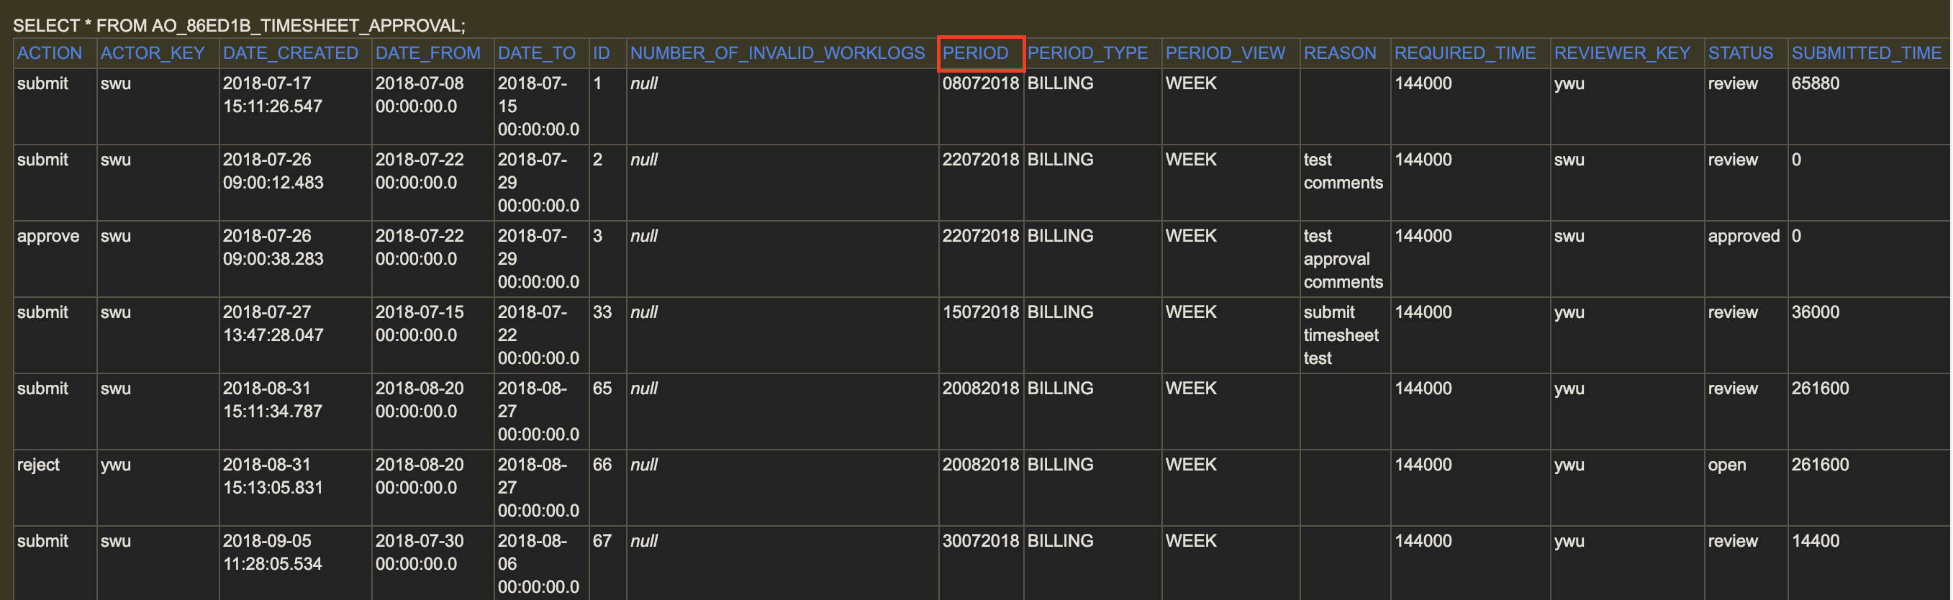The height and width of the screenshot is (600, 1953).
Task: Click the 'approved' status cell
Action: click(1743, 235)
